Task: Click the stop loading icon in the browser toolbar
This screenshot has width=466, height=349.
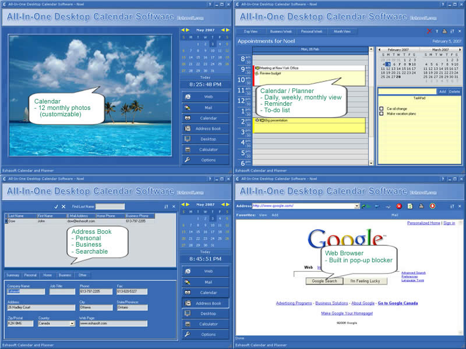Action: pos(400,207)
